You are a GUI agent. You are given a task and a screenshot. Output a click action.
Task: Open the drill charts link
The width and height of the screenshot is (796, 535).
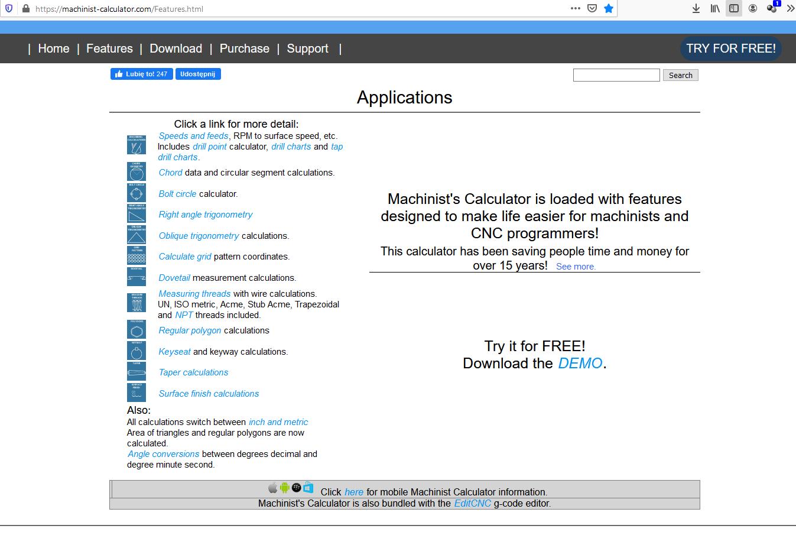(291, 147)
